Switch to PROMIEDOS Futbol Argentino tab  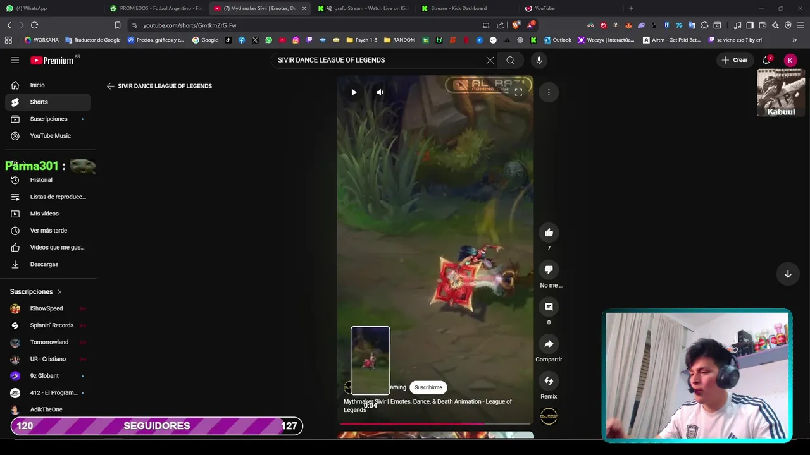[155, 8]
